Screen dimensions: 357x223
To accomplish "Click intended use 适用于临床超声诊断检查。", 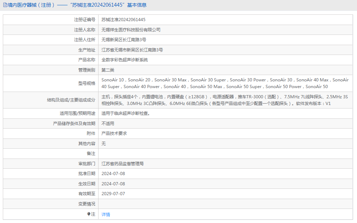I will coord(126,113).
